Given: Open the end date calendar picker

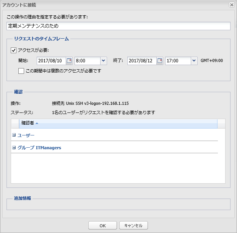Looking at the screenshot, I should [160, 61].
